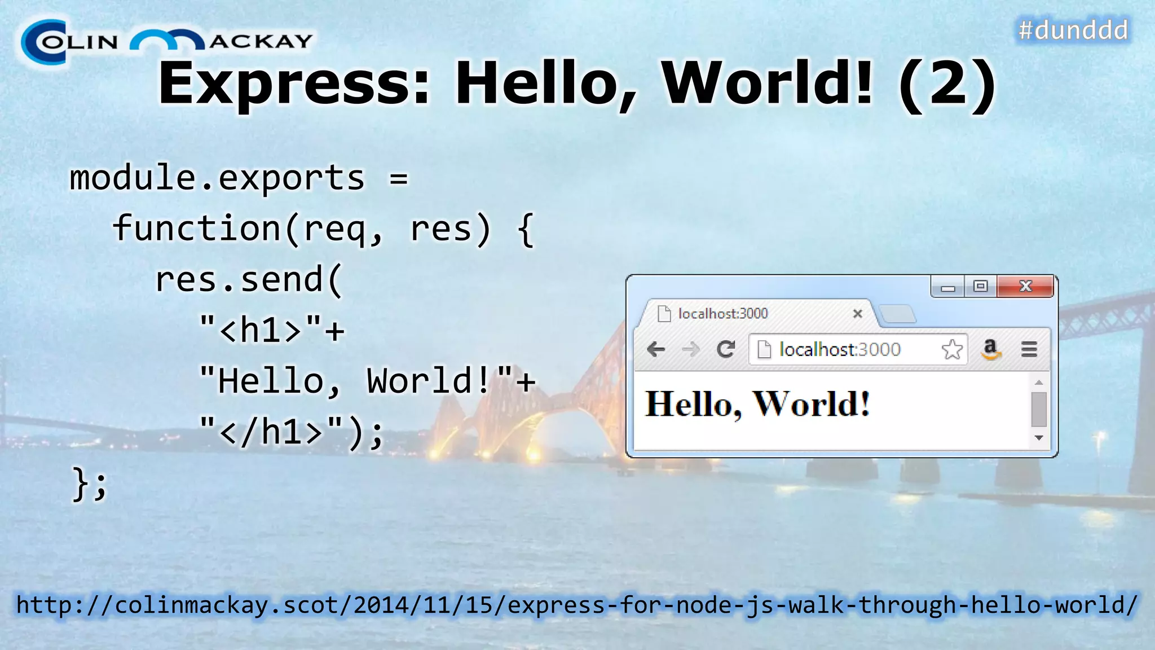Click the "module.exports =" code line
The width and height of the screenshot is (1155, 650).
click(x=239, y=178)
